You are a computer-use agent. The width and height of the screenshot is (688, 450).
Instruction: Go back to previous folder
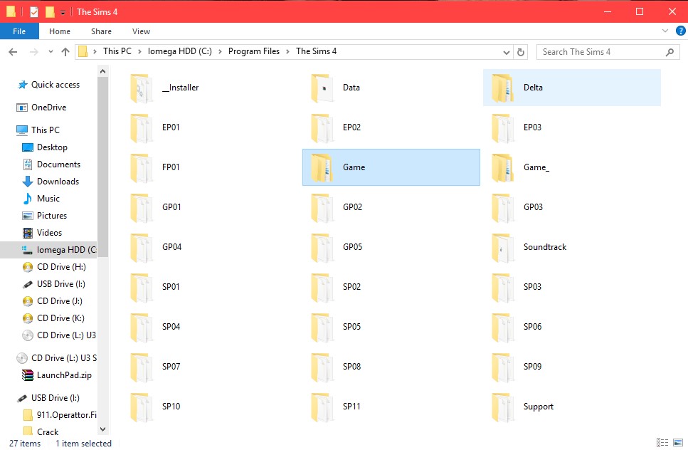coord(13,52)
